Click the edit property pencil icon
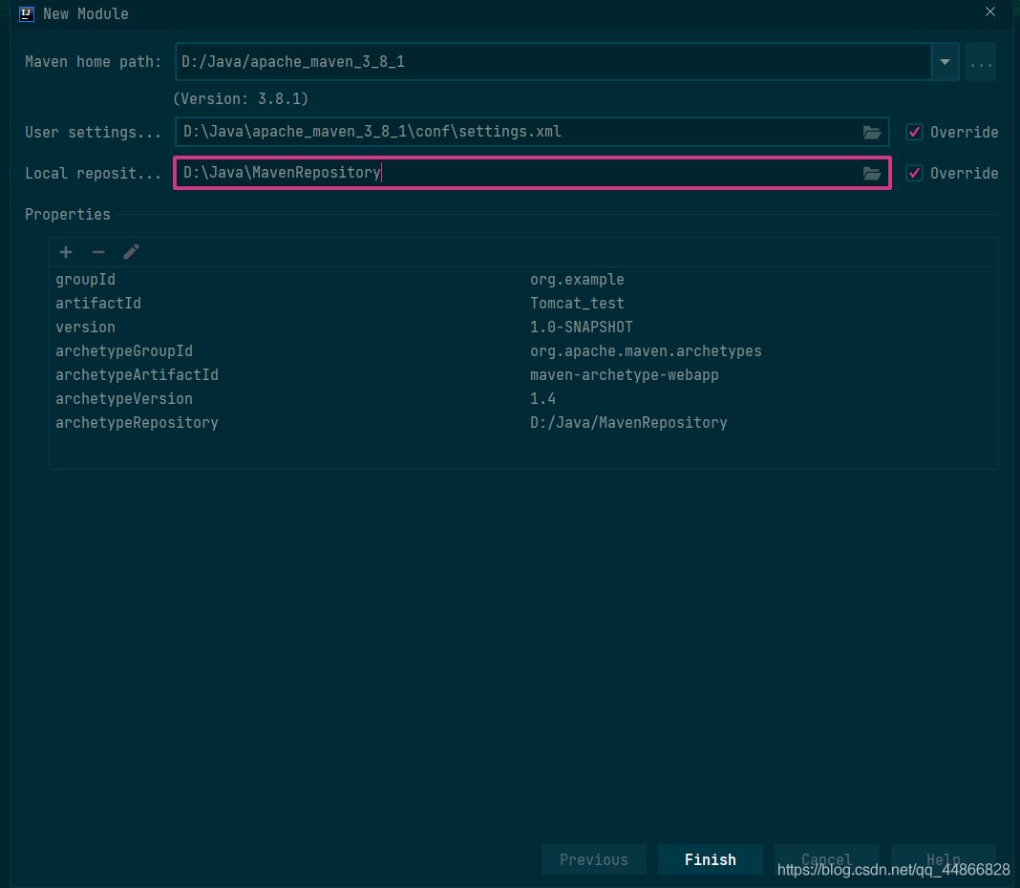This screenshot has height=888, width=1020. pos(132,252)
